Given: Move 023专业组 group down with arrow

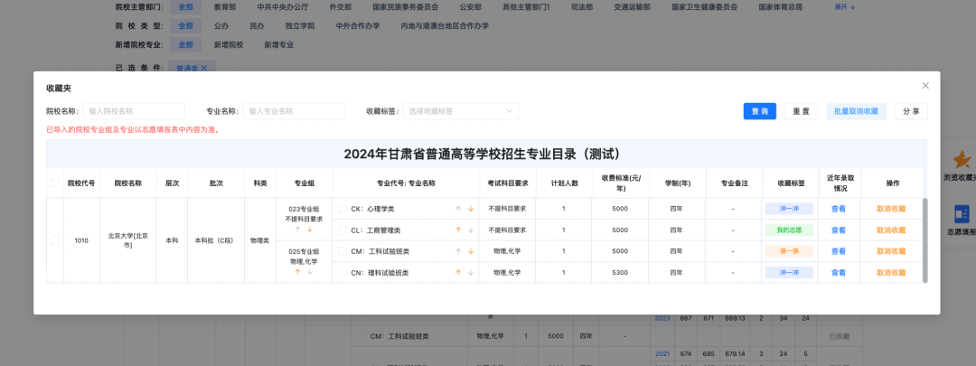Looking at the screenshot, I should (309, 230).
